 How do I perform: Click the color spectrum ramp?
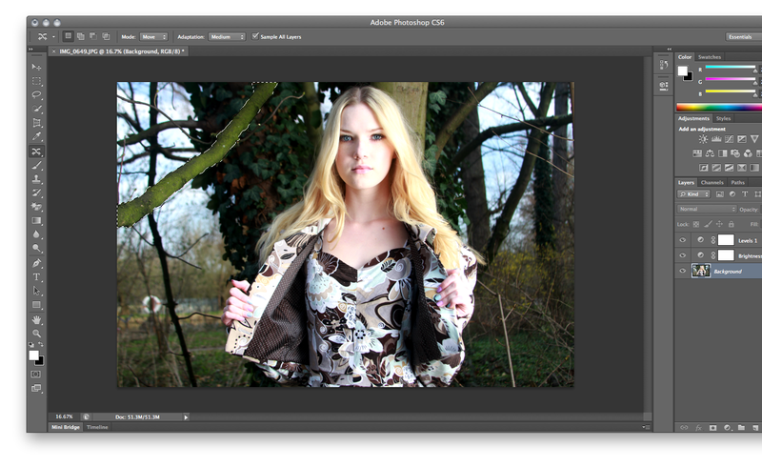(719, 108)
